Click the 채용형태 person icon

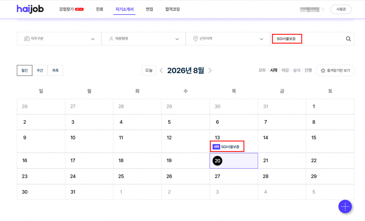click(111, 38)
